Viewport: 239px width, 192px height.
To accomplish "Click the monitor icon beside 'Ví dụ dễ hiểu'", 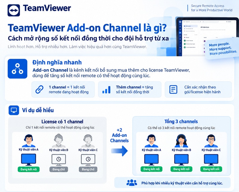I will point(14,110).
